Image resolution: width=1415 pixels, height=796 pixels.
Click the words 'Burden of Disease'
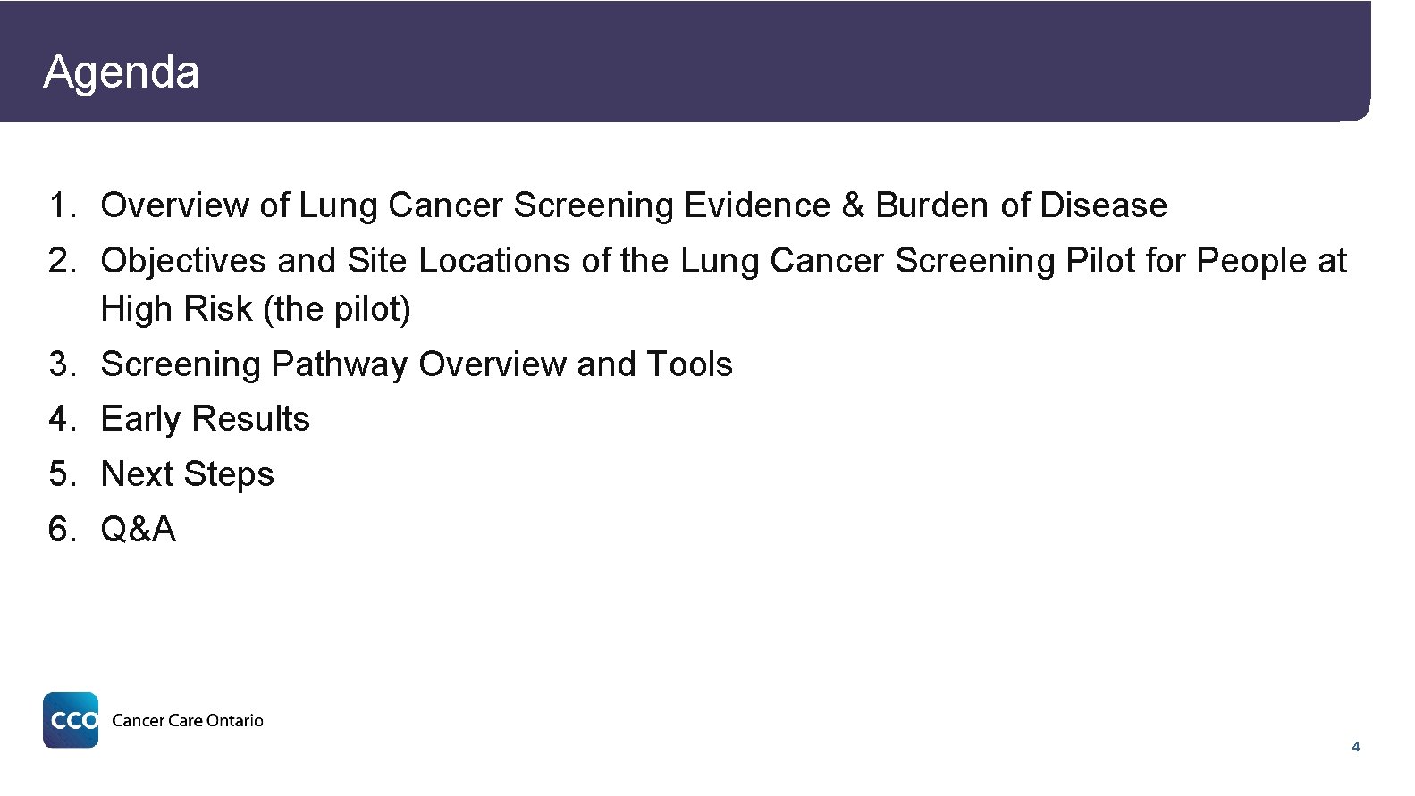coord(1021,205)
